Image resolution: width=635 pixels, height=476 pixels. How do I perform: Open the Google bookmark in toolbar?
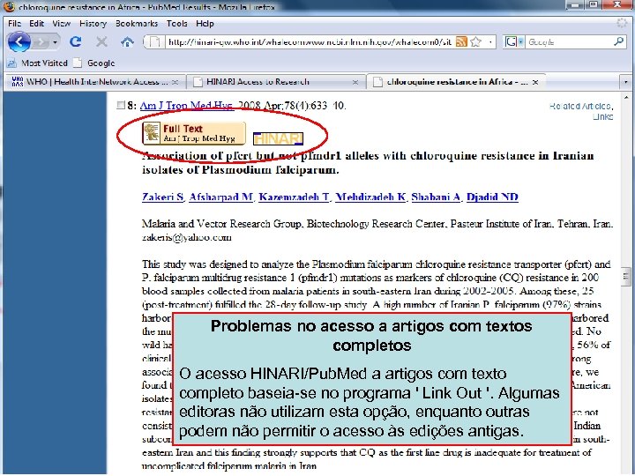pyautogui.click(x=94, y=63)
